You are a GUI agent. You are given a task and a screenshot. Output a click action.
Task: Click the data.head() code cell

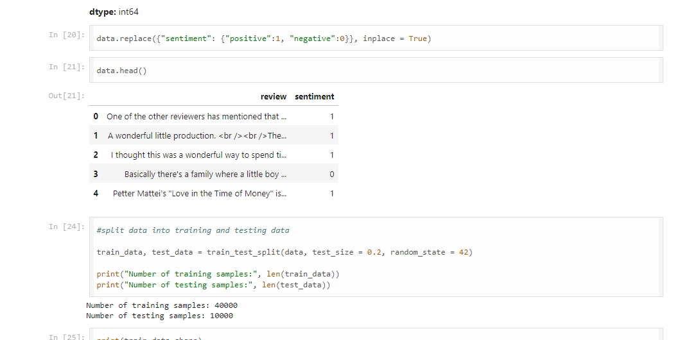point(122,71)
